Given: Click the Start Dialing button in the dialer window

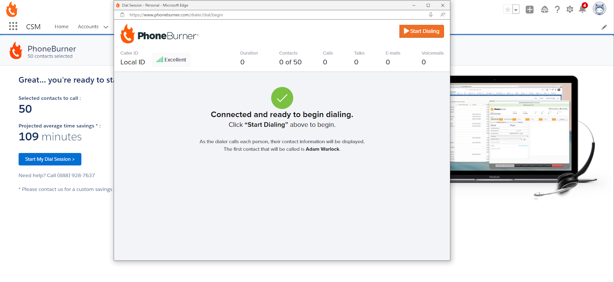Looking at the screenshot, I should pyautogui.click(x=422, y=31).
